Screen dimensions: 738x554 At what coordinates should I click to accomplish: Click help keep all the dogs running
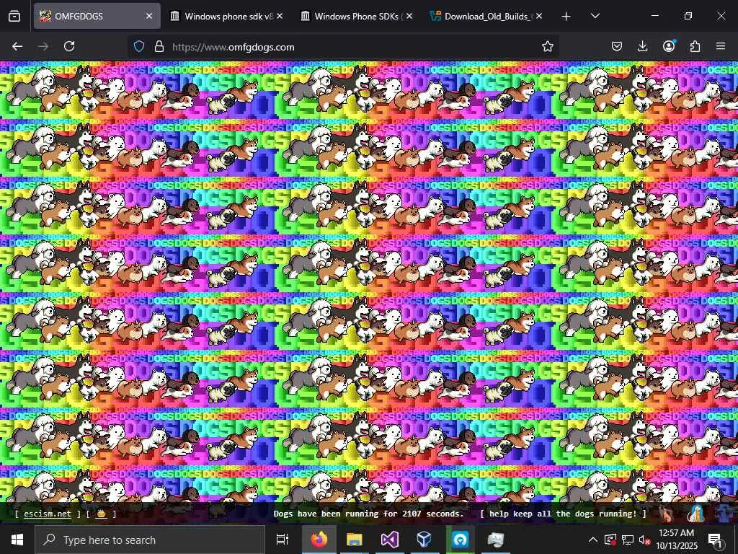click(x=563, y=514)
